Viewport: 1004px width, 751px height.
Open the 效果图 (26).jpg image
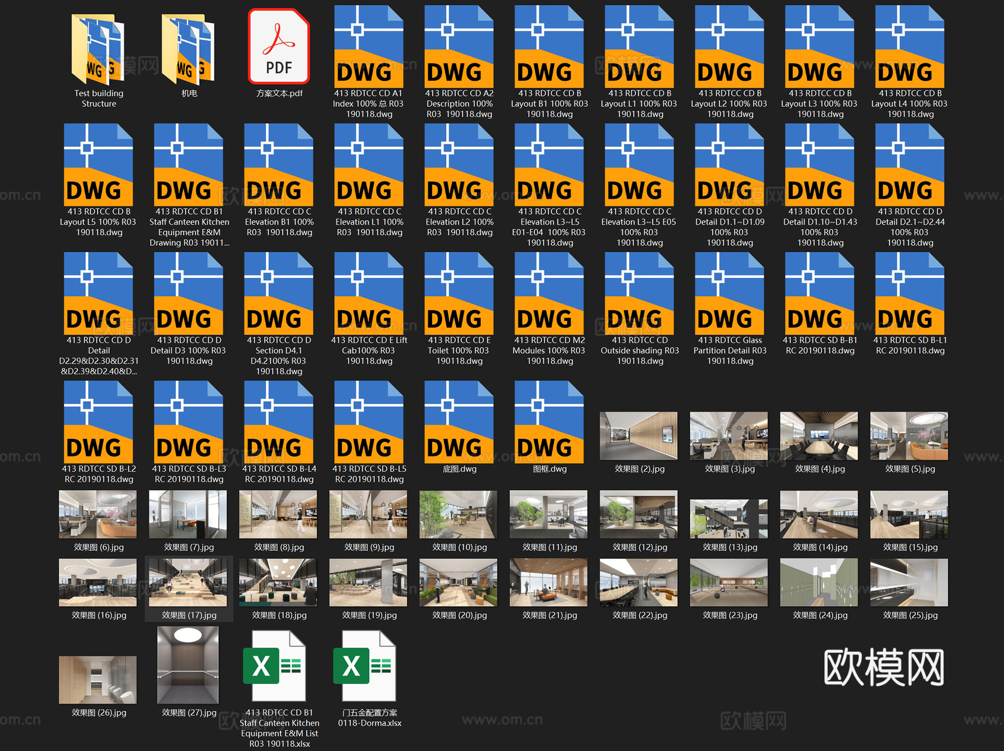pos(98,680)
